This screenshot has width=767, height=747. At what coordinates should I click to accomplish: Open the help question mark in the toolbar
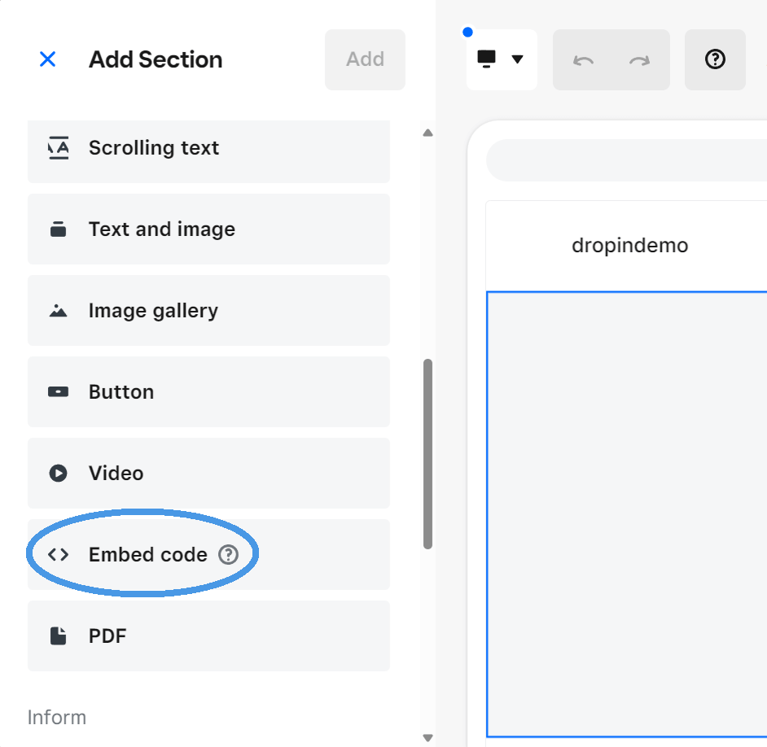(715, 59)
